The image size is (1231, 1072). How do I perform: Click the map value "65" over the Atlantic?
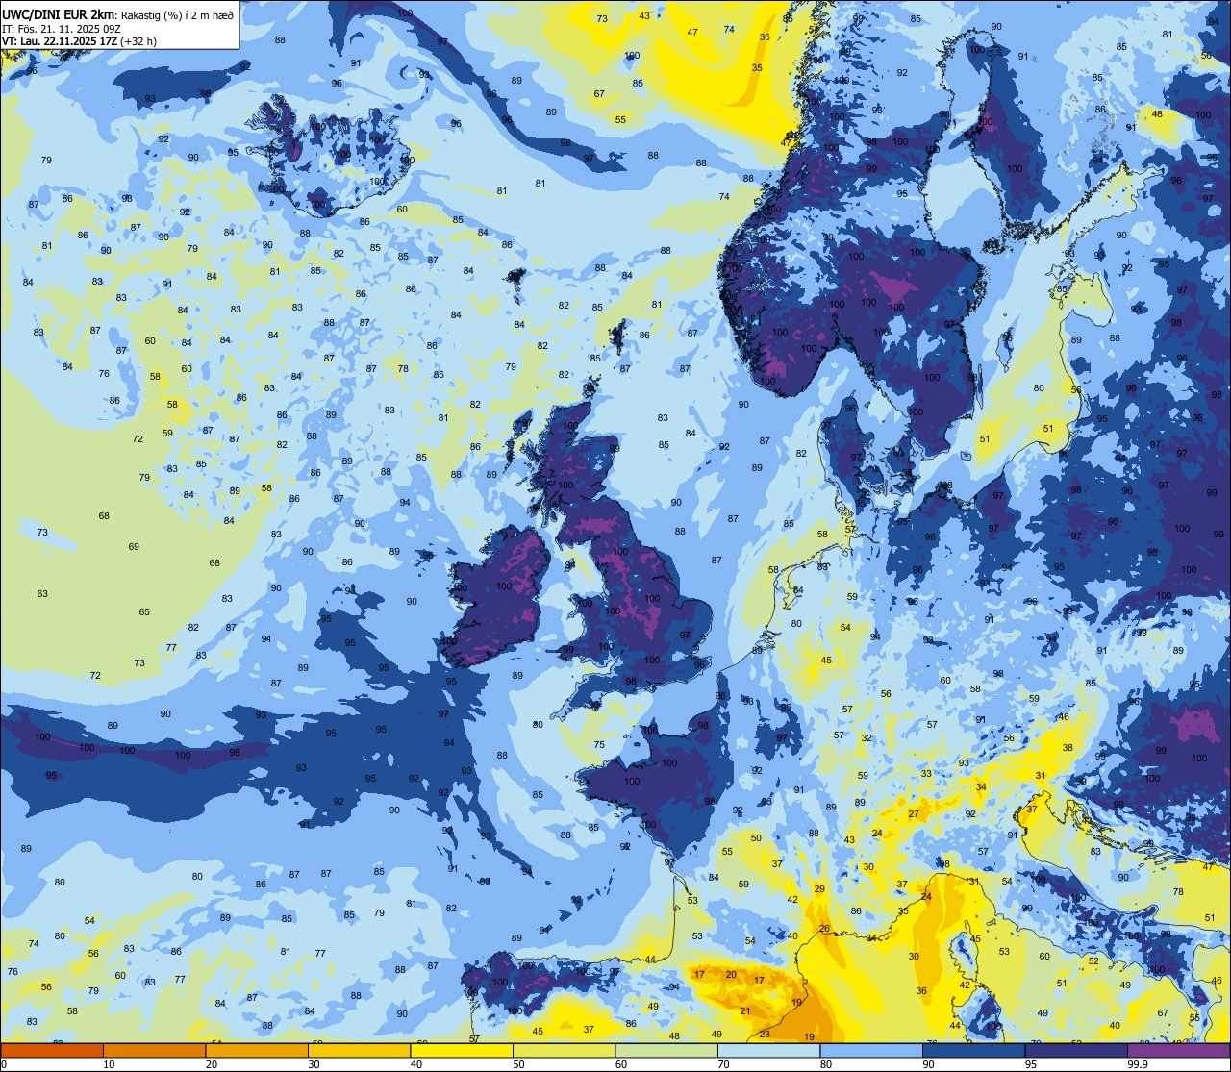(x=144, y=612)
